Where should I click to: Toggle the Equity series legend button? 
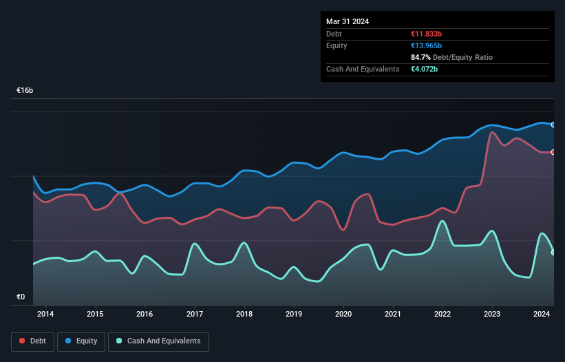pos(81,341)
